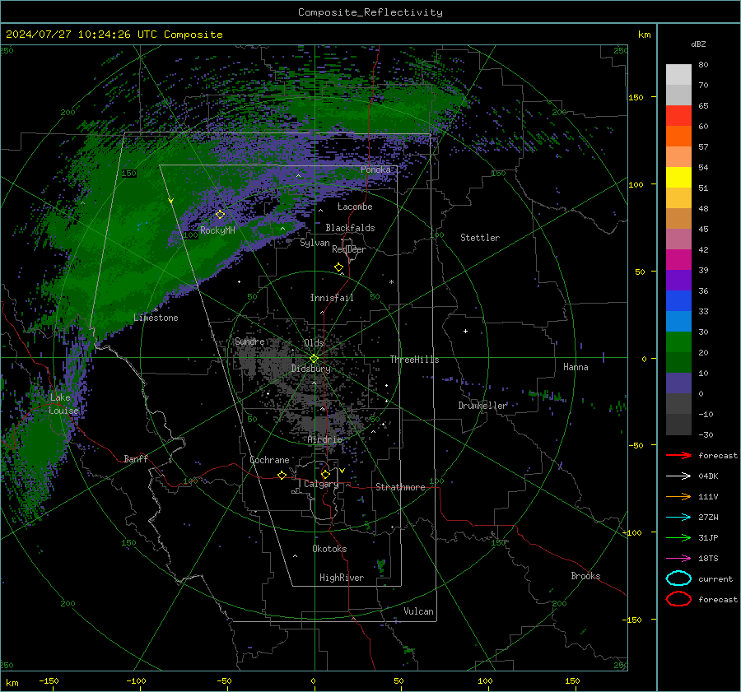Click the white 04DK arrow icon
This screenshot has height=692, width=741.
pyautogui.click(x=678, y=476)
